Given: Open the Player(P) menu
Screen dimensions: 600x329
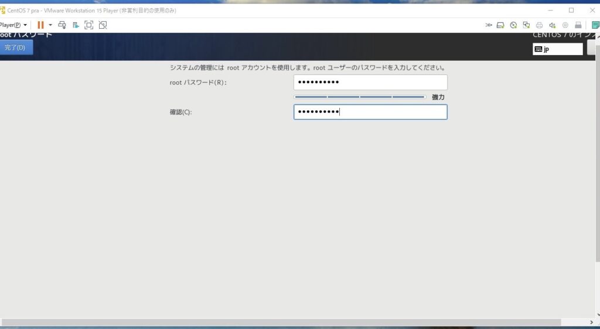Looking at the screenshot, I should (13, 25).
